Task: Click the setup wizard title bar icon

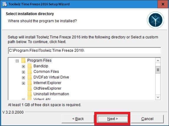Action: (5, 4)
